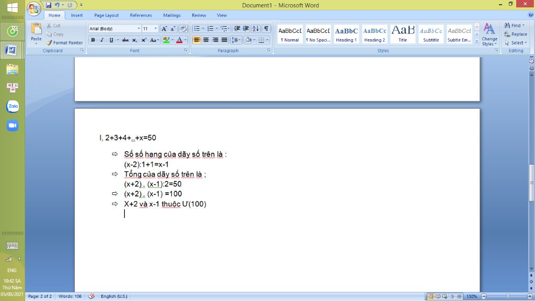Apply the Title style
535x301 pixels.
403,34
